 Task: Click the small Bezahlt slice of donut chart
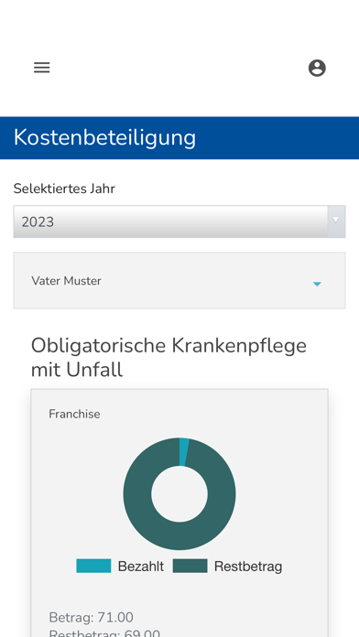coord(183,452)
